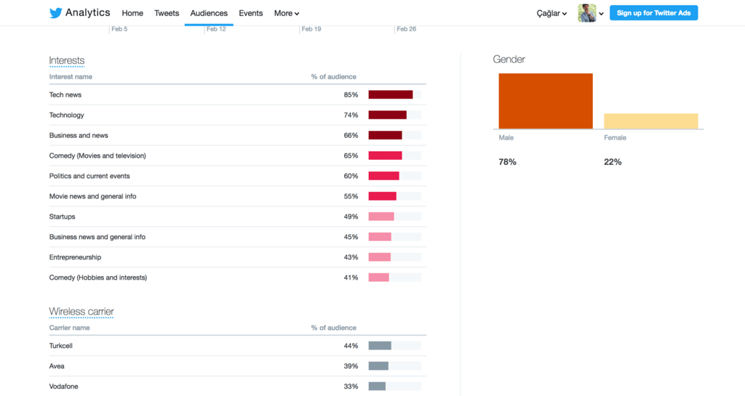Click the Wireless carrier section heading
Image resolution: width=745 pixels, height=396 pixels.
(x=81, y=312)
